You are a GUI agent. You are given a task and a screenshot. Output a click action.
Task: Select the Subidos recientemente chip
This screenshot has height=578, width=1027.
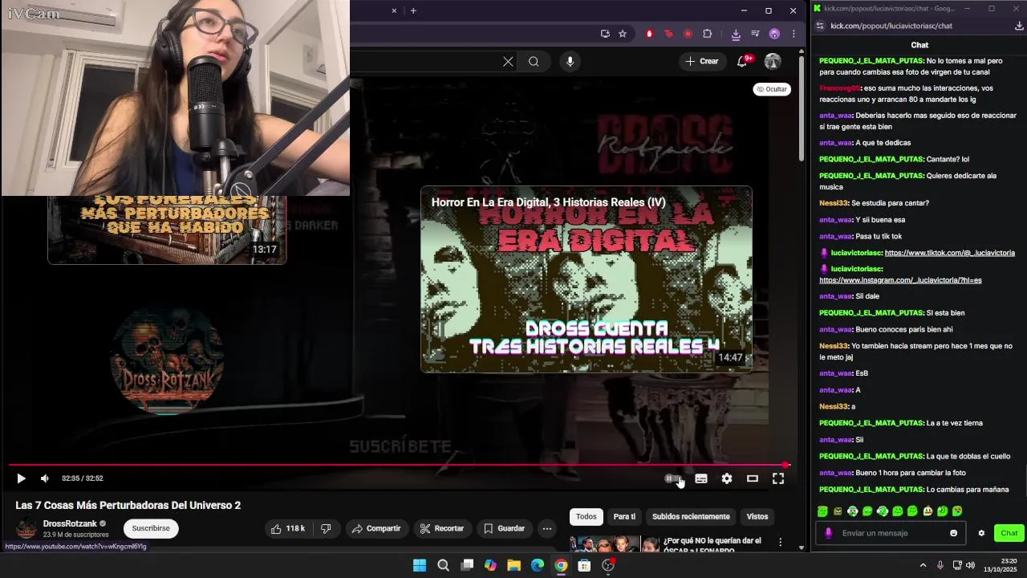(x=691, y=517)
